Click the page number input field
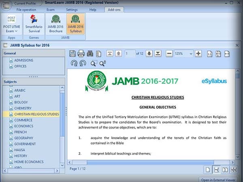 (130, 53)
